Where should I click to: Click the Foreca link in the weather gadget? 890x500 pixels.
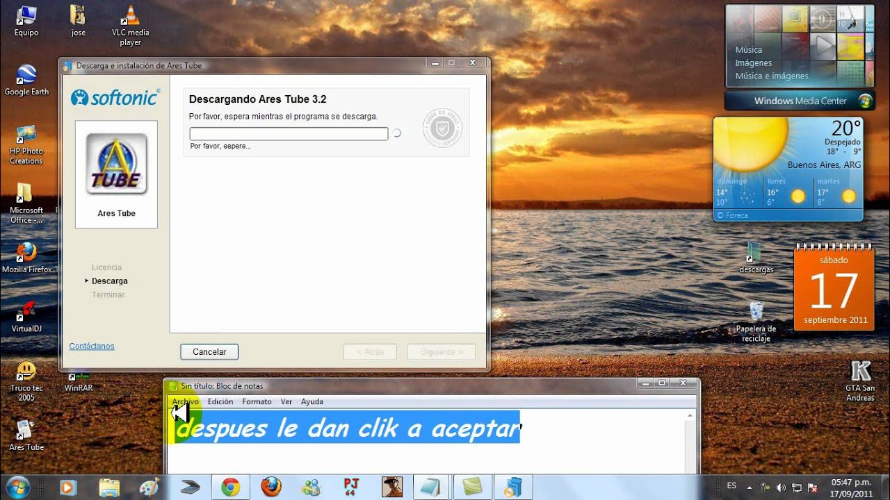tap(733, 215)
